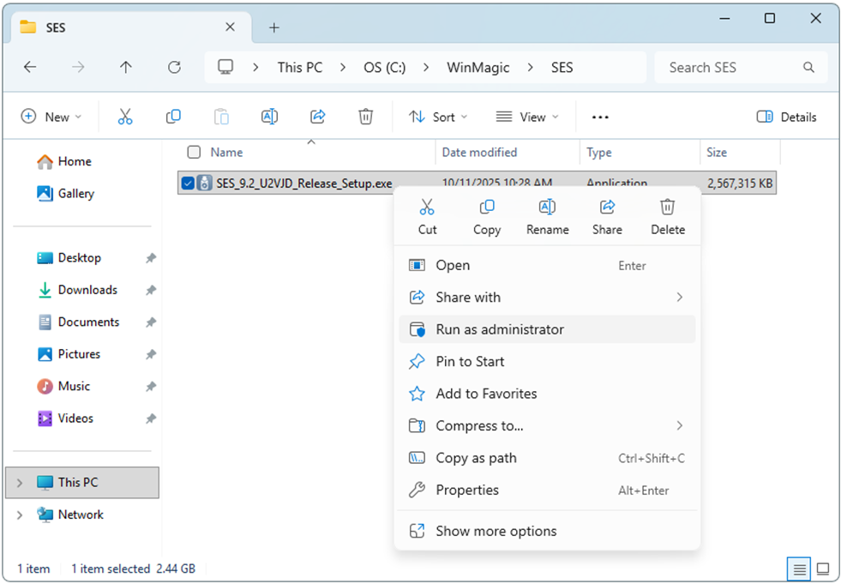Click the forward navigation arrow
Screen dimensions: 841x584
(78, 67)
